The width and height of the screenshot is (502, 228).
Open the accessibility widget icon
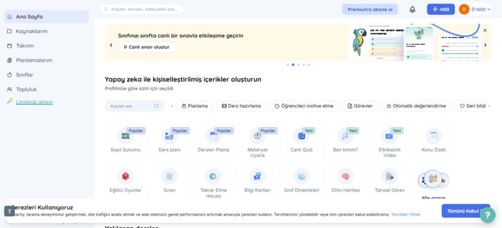[9, 211]
